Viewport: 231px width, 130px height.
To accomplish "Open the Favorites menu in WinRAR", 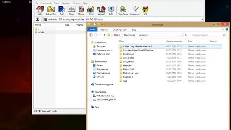I will pyautogui.click(x=66, y=3).
